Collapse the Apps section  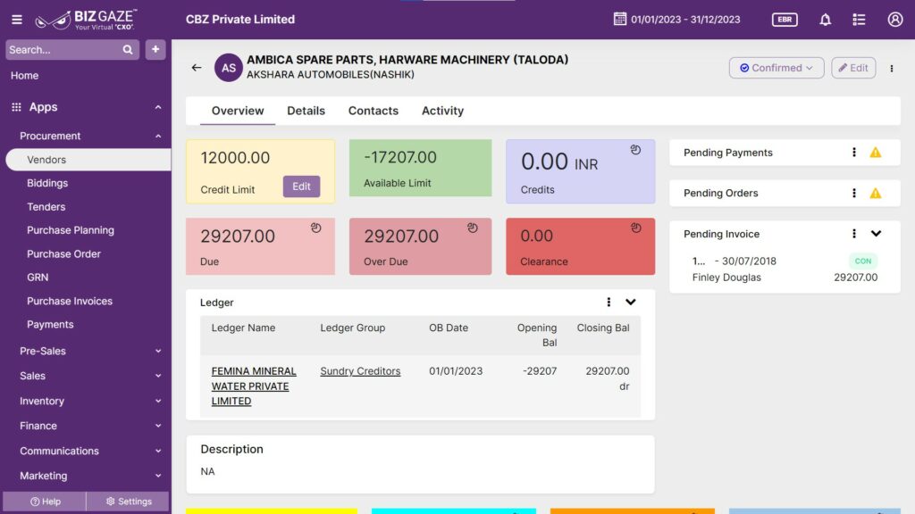158,107
